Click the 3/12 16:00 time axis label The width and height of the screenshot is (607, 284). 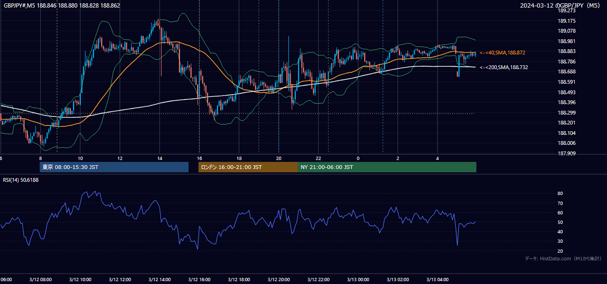[x=199, y=280]
